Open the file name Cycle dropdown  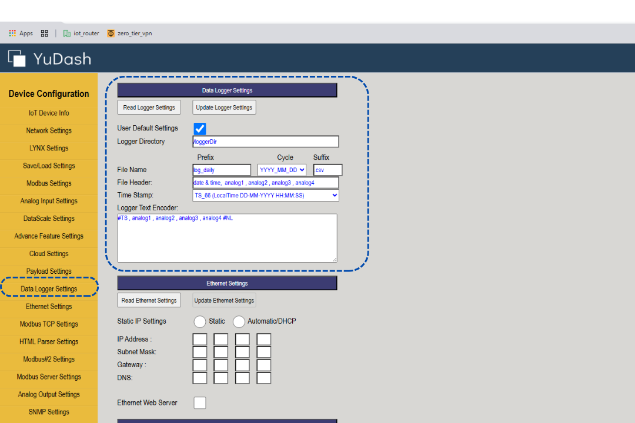coord(282,170)
